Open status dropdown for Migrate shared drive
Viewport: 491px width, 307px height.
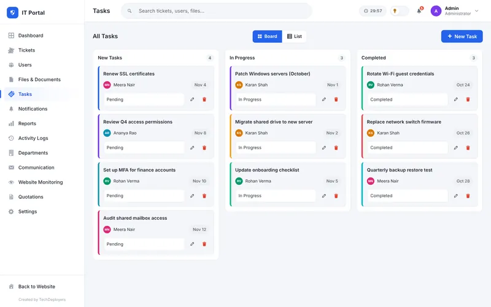(x=276, y=147)
